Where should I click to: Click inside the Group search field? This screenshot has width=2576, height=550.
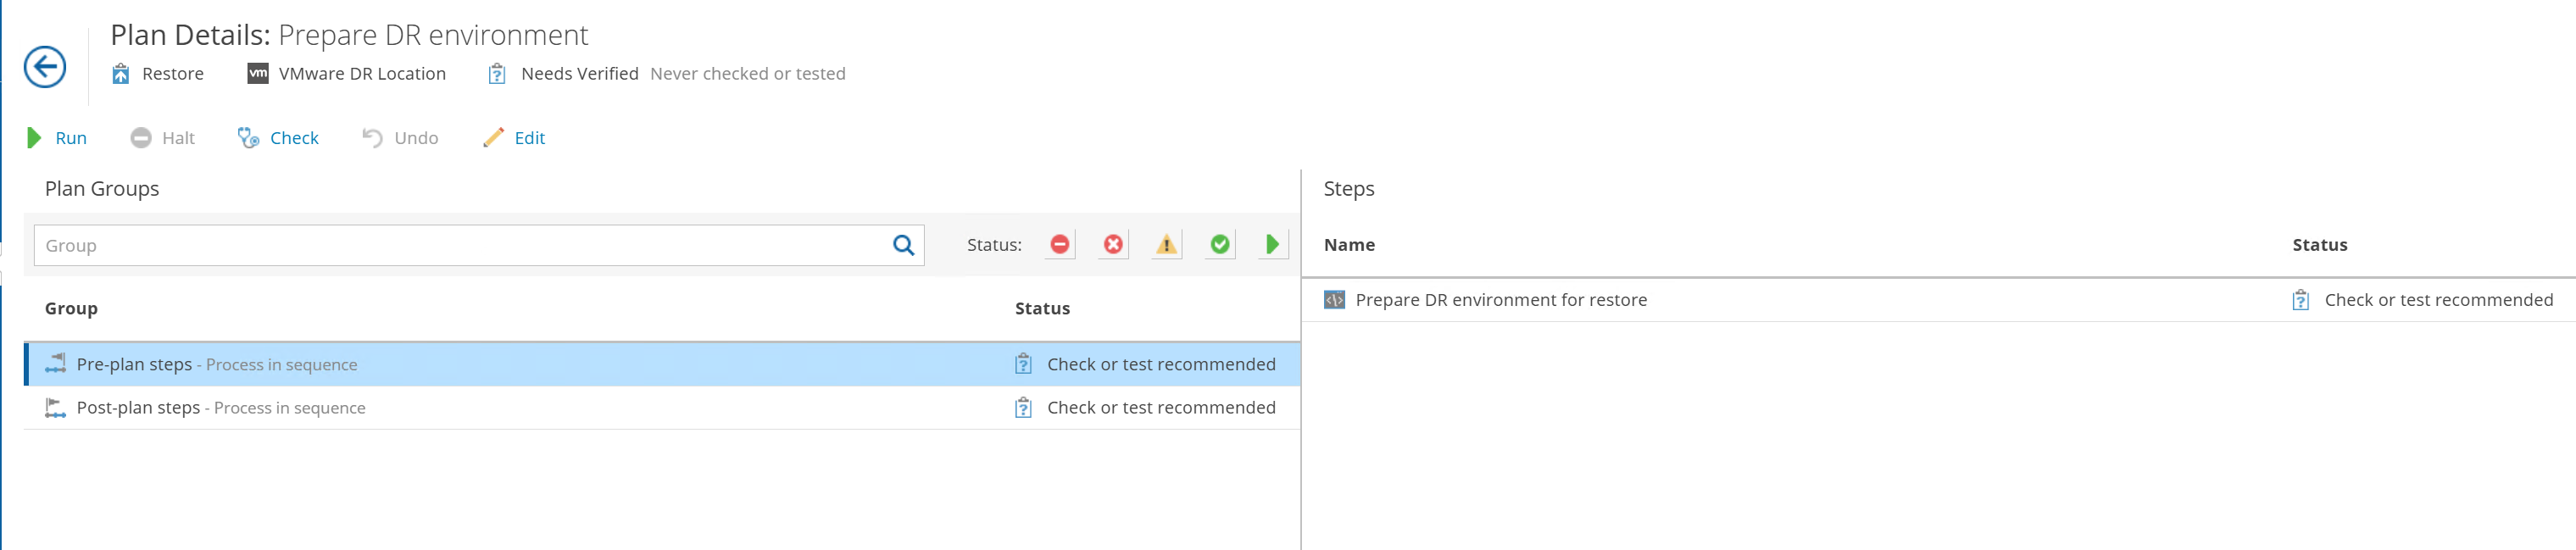click(x=460, y=246)
